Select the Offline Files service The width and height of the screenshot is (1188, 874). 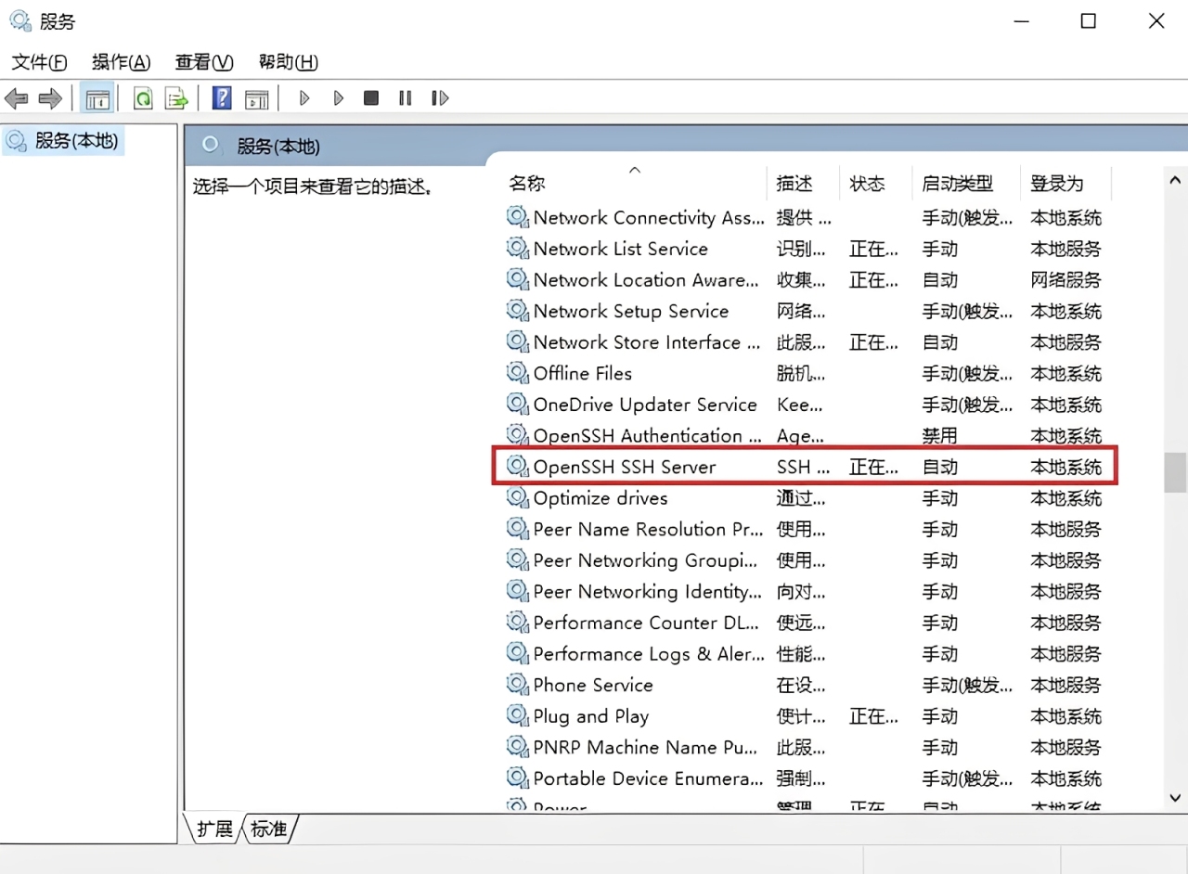click(x=805, y=373)
